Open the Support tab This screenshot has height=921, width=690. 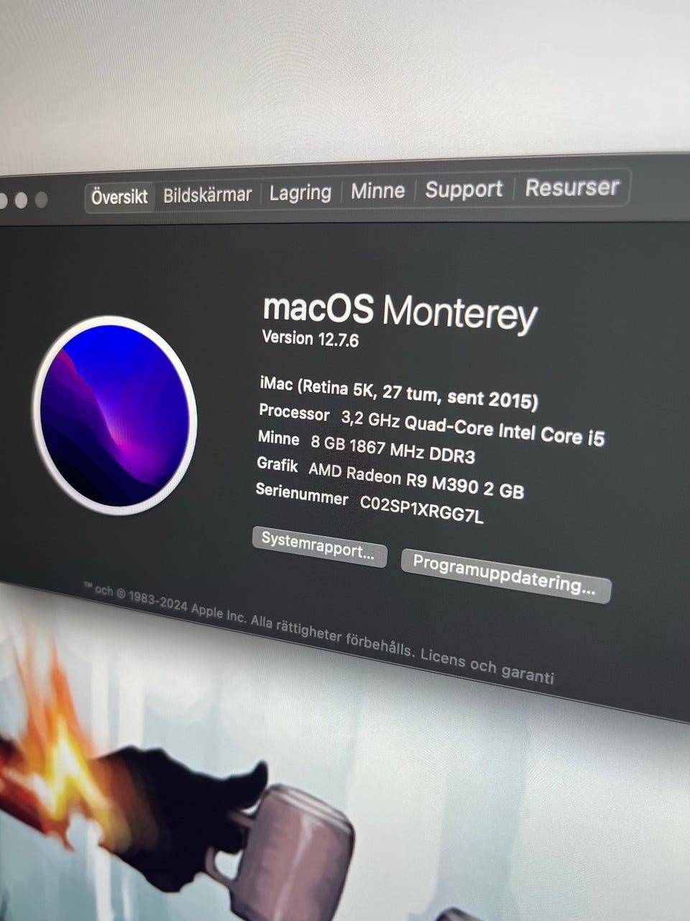(x=464, y=189)
